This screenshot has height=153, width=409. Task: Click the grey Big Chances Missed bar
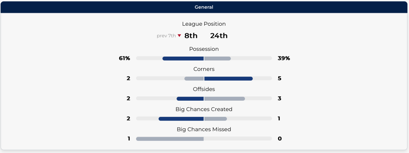point(170,139)
